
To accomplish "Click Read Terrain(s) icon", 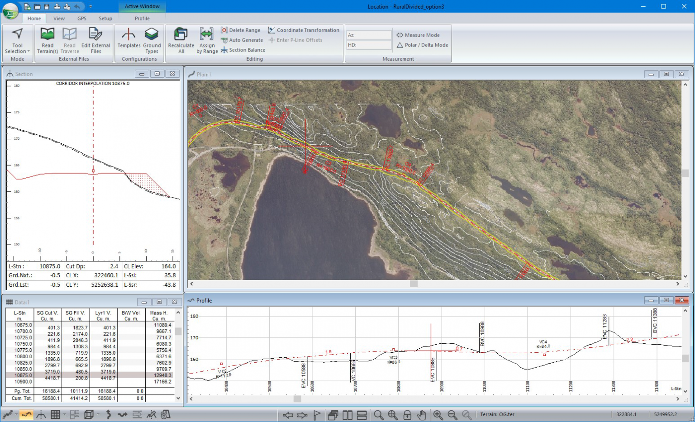I will tap(47, 34).
